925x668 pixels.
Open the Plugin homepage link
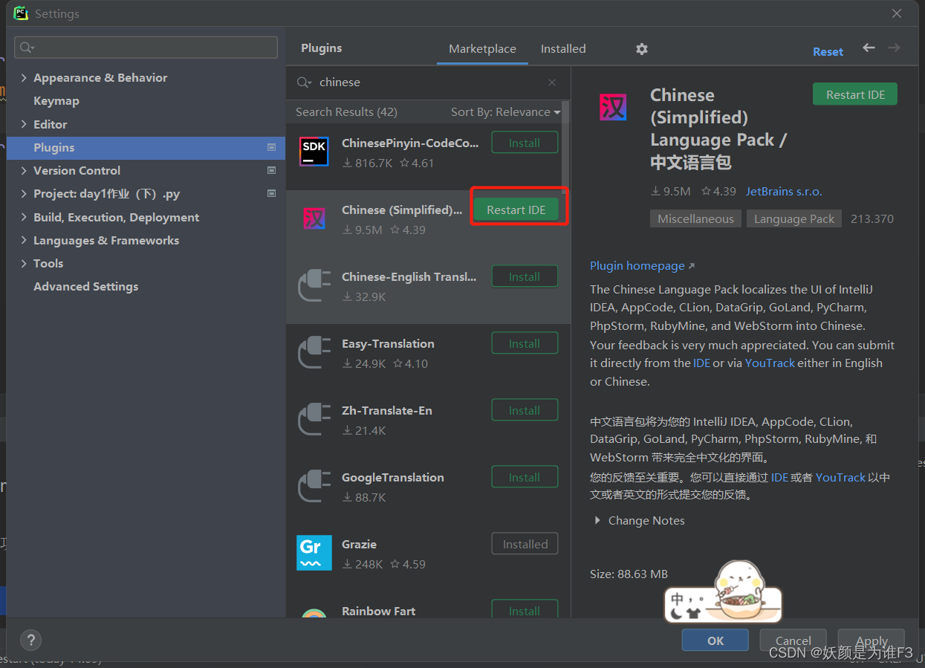pos(642,266)
